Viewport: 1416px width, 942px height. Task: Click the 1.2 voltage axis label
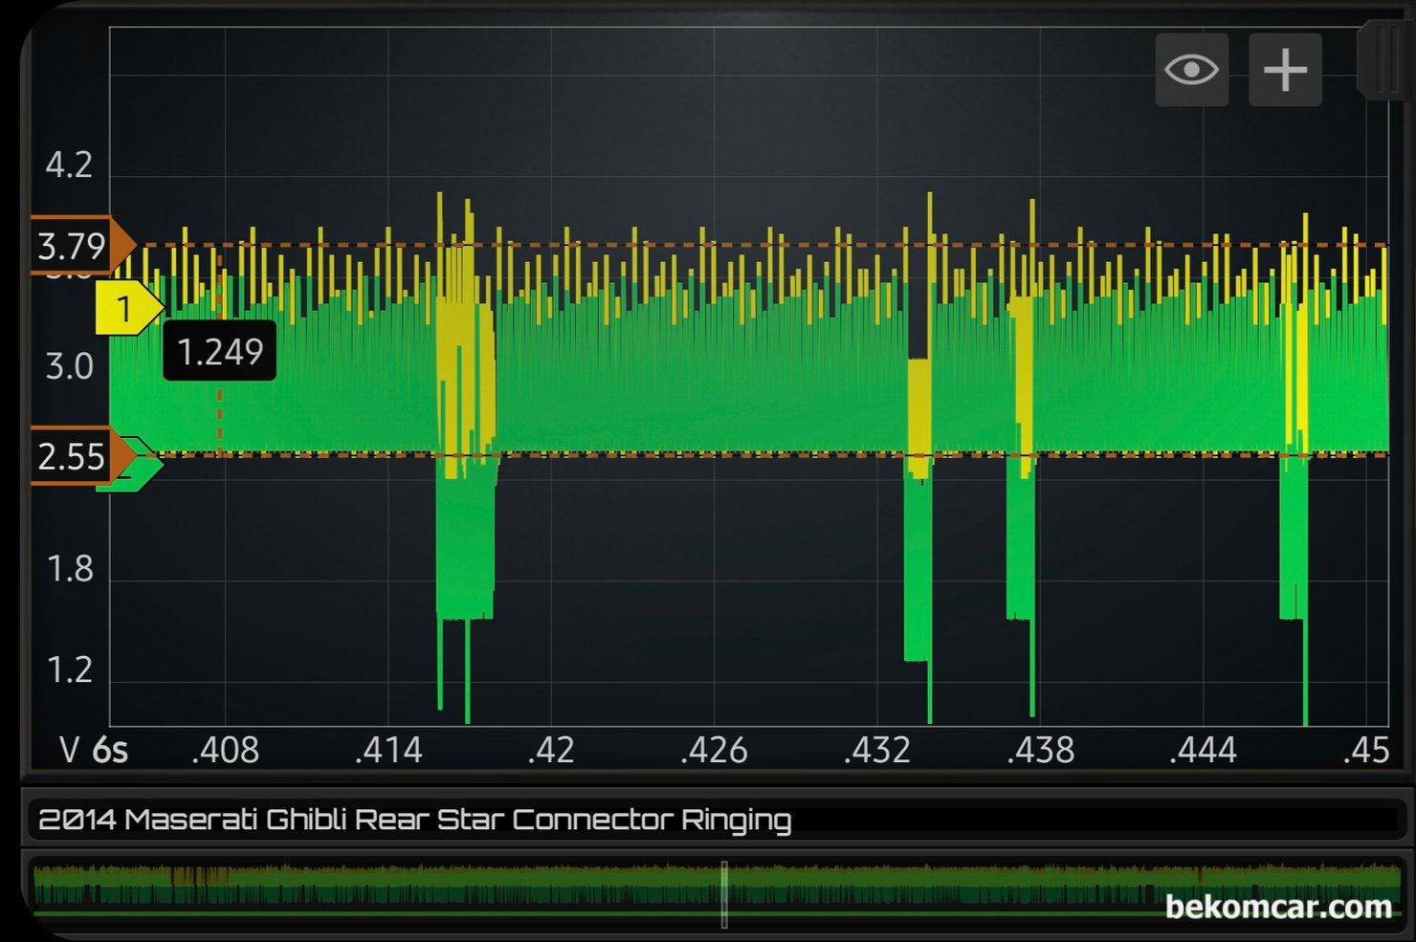click(70, 670)
